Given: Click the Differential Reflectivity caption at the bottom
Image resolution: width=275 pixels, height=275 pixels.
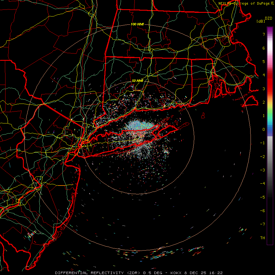Looking at the screenshot, I should [139, 273].
